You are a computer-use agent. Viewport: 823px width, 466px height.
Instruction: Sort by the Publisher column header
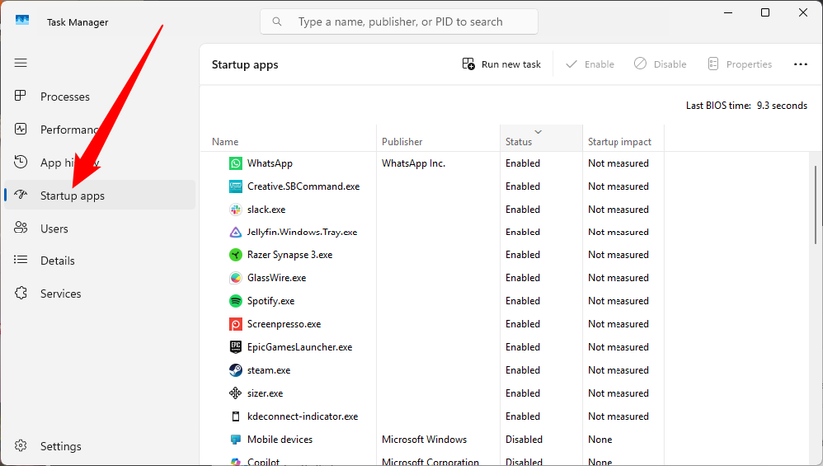click(438, 142)
